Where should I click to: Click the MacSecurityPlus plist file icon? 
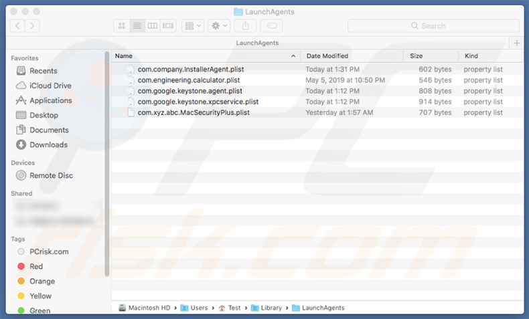(x=131, y=112)
